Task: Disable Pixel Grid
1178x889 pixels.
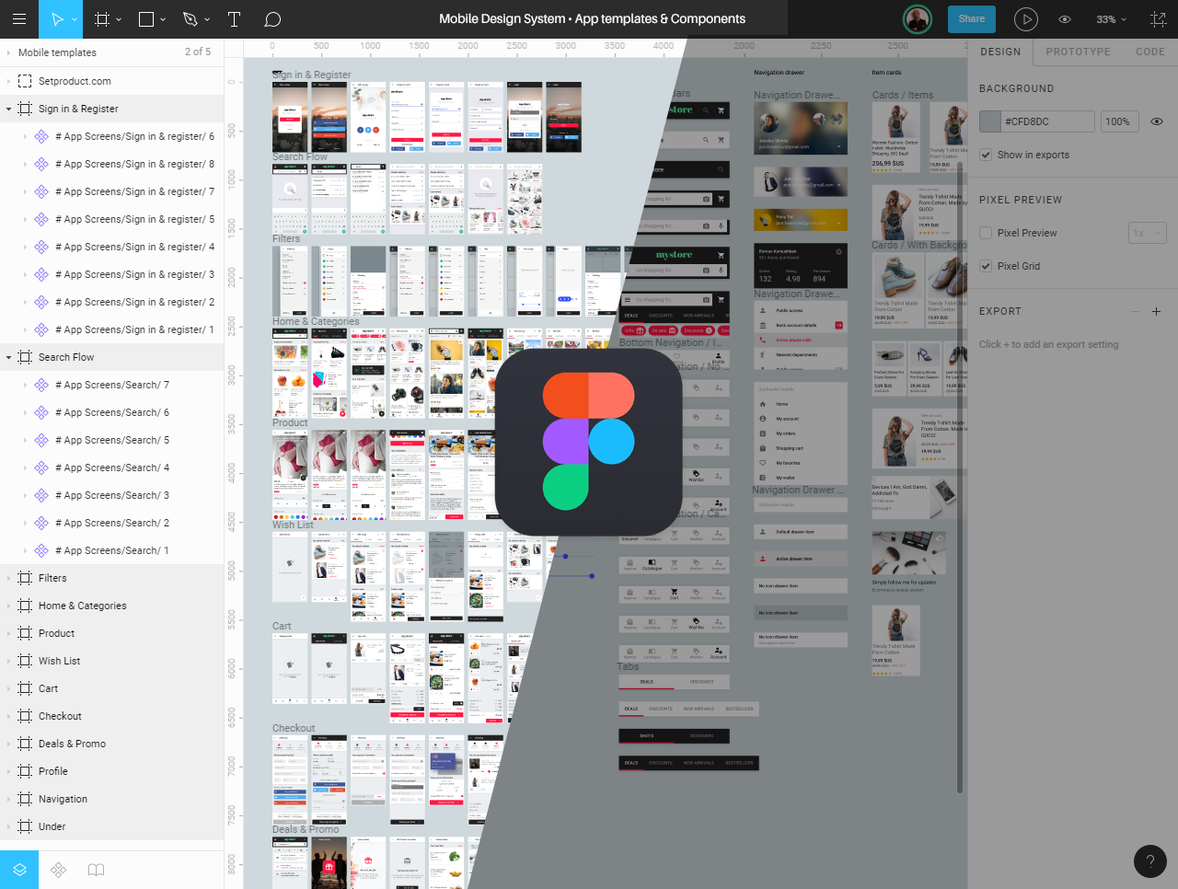Action: [984, 266]
